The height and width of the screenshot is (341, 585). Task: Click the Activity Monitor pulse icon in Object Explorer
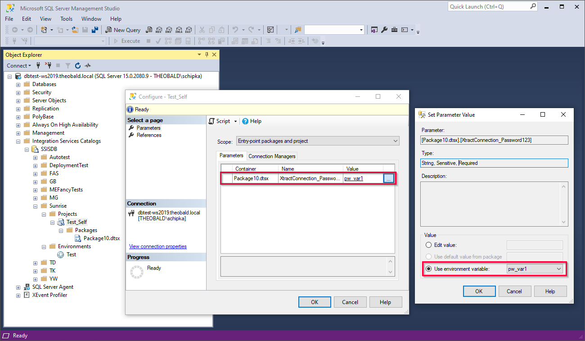coord(88,65)
